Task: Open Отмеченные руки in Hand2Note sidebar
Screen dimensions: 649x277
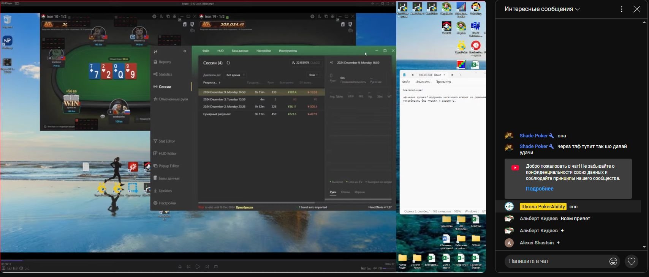Action: 171,99
